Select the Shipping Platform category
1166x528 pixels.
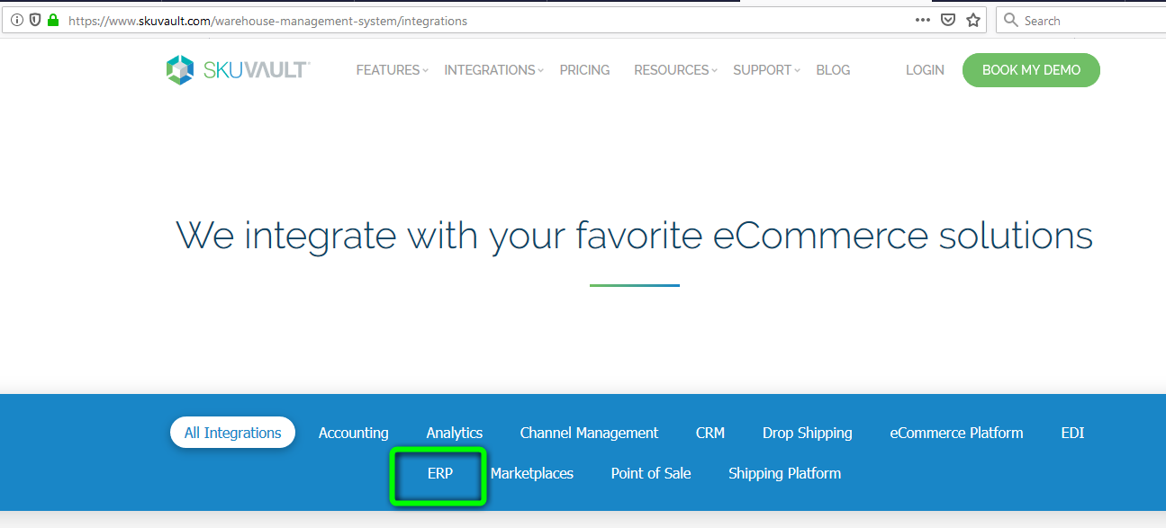pyautogui.click(x=785, y=473)
